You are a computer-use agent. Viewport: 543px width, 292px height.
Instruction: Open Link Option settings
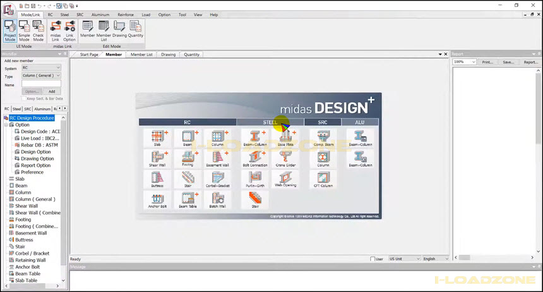(69, 30)
